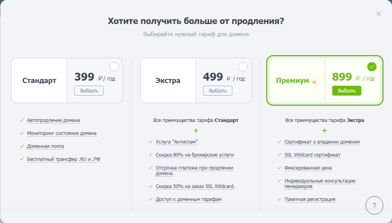Select the Стандарт tariff radio button
Image resolution: width=392 pixels, height=223 pixels.
click(x=114, y=66)
